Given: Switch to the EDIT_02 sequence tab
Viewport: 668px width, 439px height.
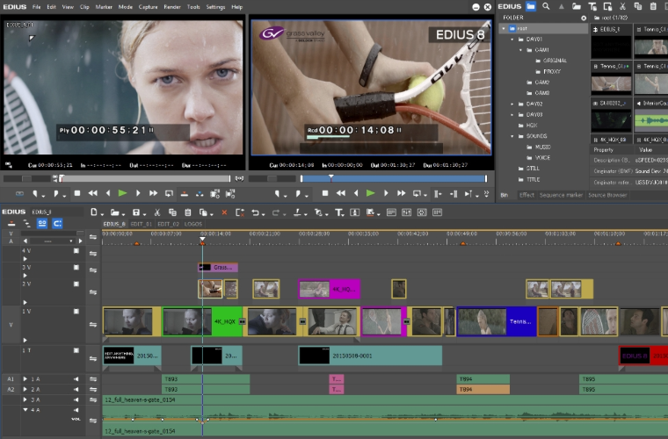Looking at the screenshot, I should coord(169,225).
